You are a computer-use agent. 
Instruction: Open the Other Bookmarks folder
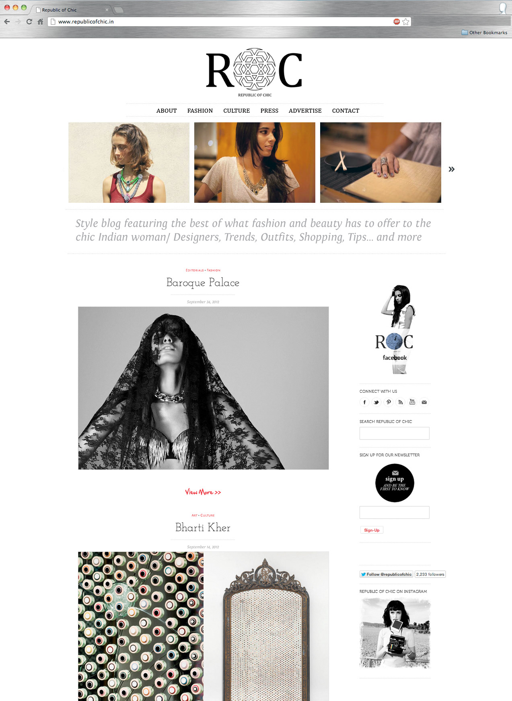click(484, 33)
